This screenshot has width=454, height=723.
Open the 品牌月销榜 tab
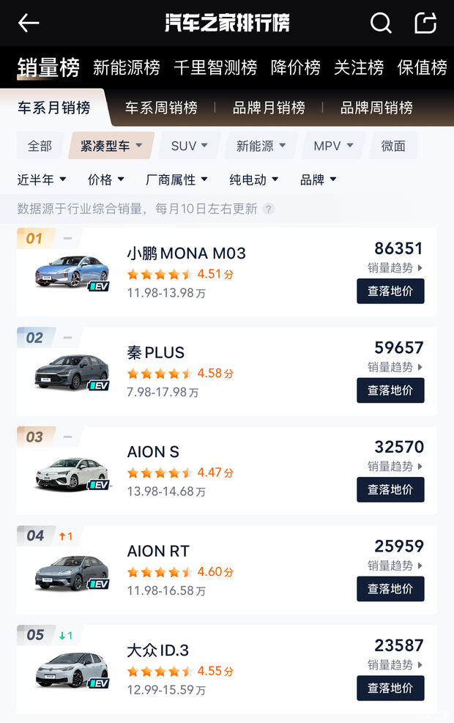coord(268,106)
